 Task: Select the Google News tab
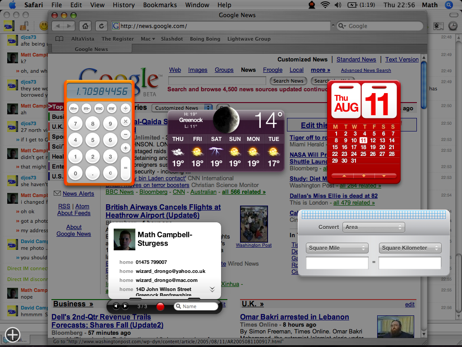tap(91, 49)
